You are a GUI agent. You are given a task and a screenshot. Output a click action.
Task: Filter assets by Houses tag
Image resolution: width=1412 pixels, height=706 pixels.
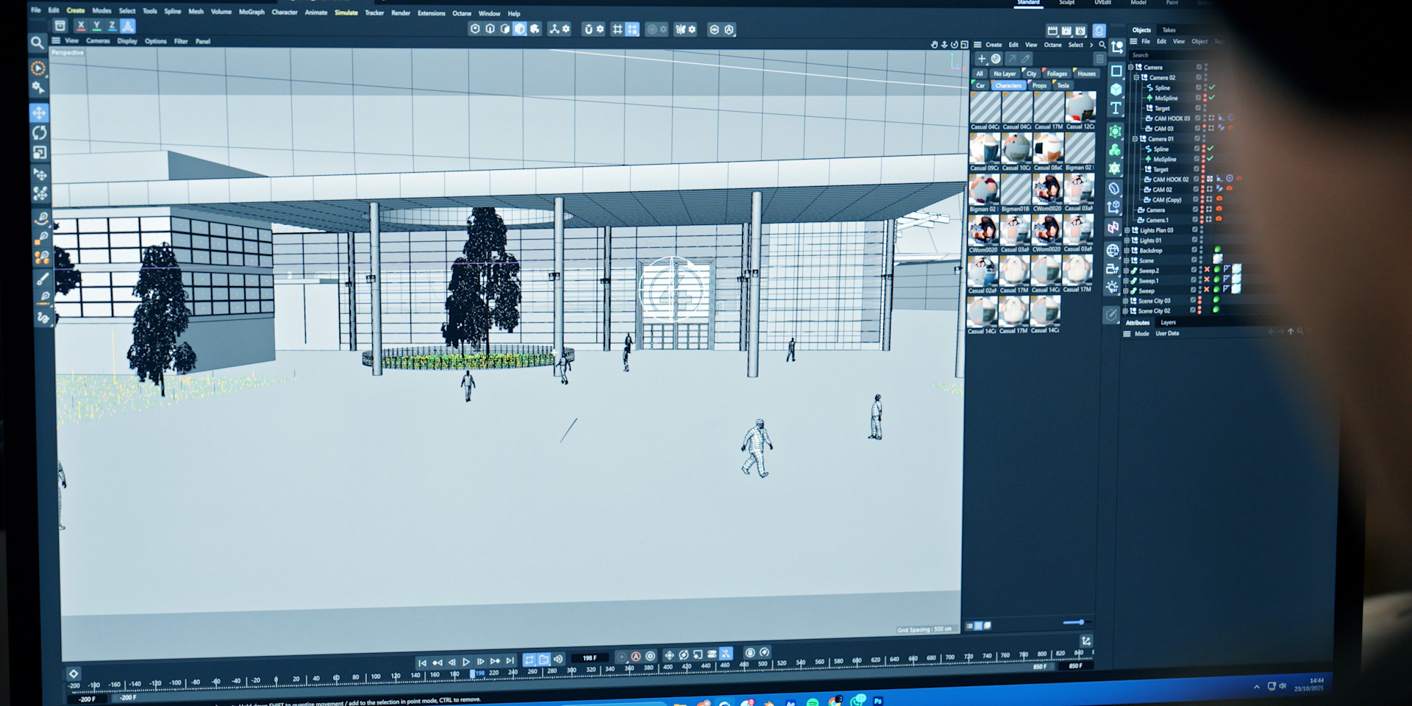tap(1086, 74)
